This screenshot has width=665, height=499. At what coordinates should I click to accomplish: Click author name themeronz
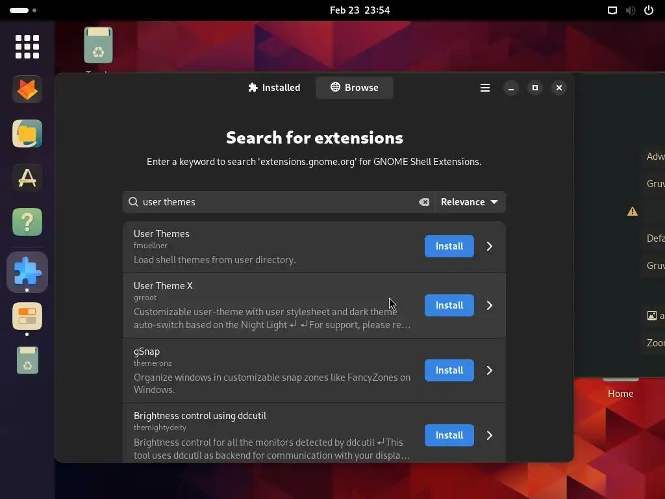coord(153,363)
